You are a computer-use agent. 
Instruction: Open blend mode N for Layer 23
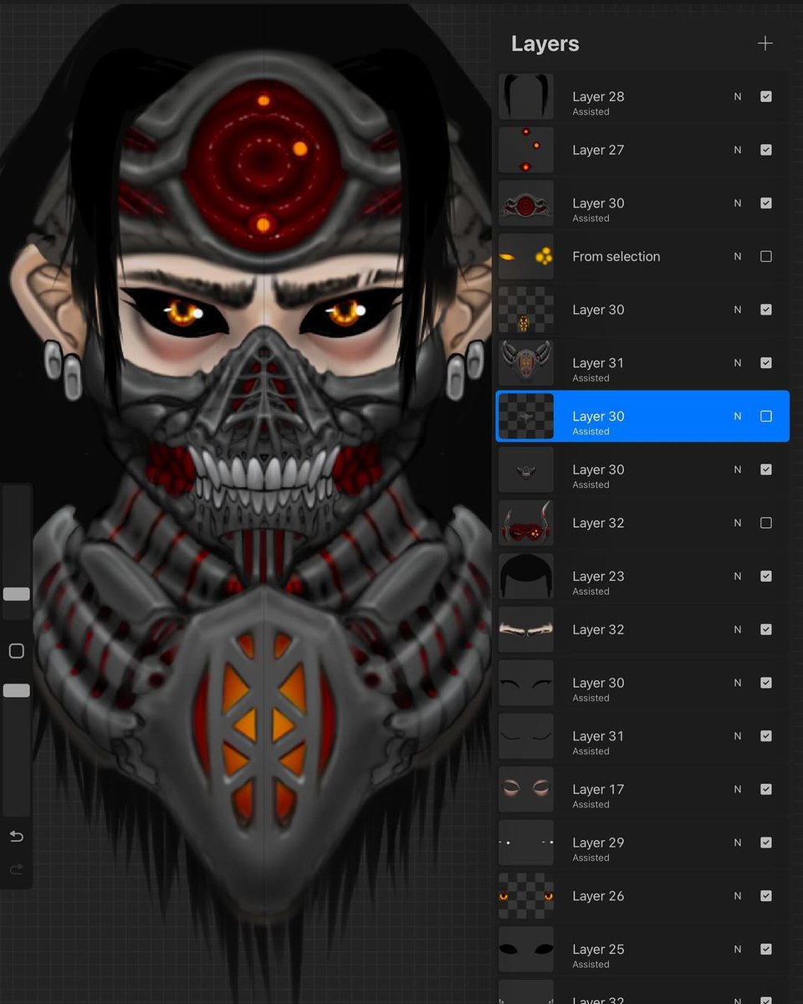tap(738, 576)
